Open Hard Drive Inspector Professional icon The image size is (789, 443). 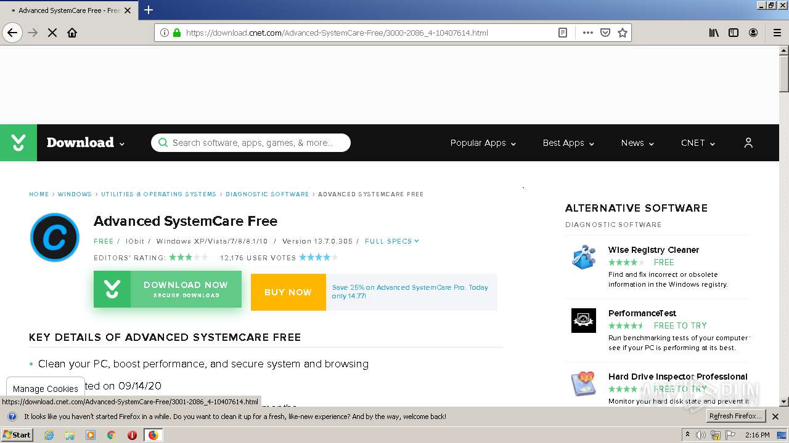[583, 384]
